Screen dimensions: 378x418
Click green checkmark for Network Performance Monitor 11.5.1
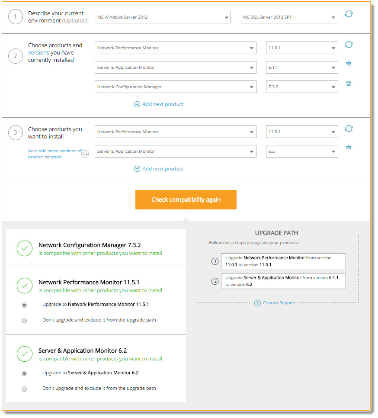[x=25, y=286]
